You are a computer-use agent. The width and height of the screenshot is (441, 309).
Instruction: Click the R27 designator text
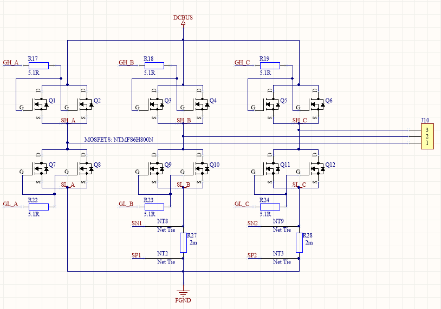click(x=192, y=235)
